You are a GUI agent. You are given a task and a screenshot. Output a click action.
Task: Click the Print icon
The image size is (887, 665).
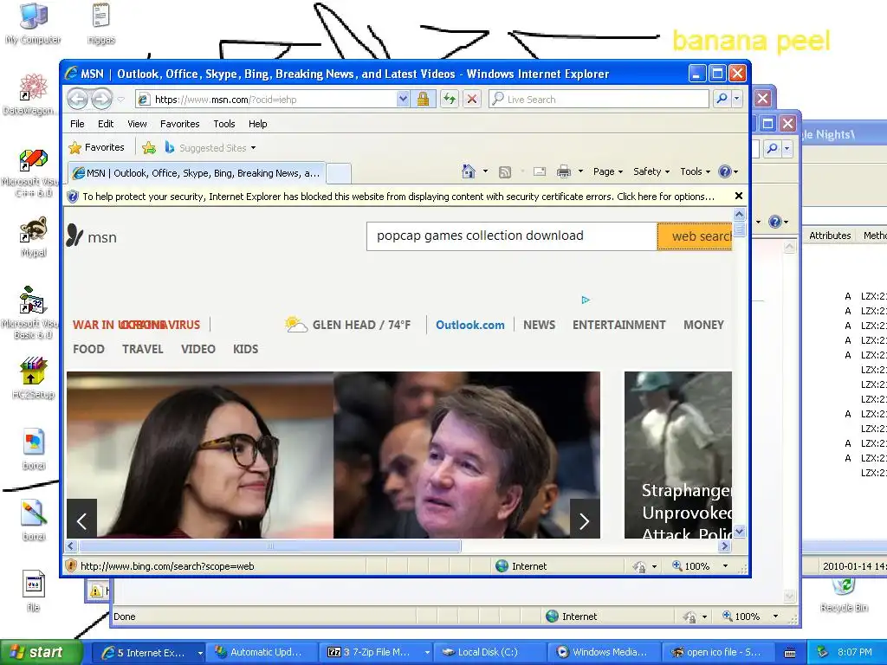pyautogui.click(x=564, y=171)
